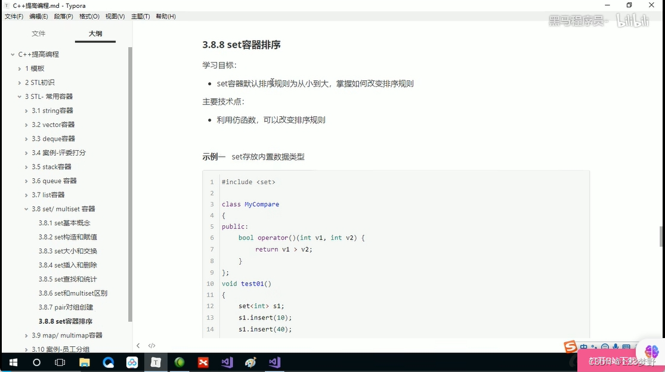Viewport: 665px width, 372px height.
Task: Open the Sogou emoji panel tray icon
Action: click(x=605, y=346)
